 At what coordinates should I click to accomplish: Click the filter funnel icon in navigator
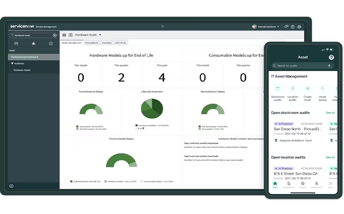(x=12, y=35)
